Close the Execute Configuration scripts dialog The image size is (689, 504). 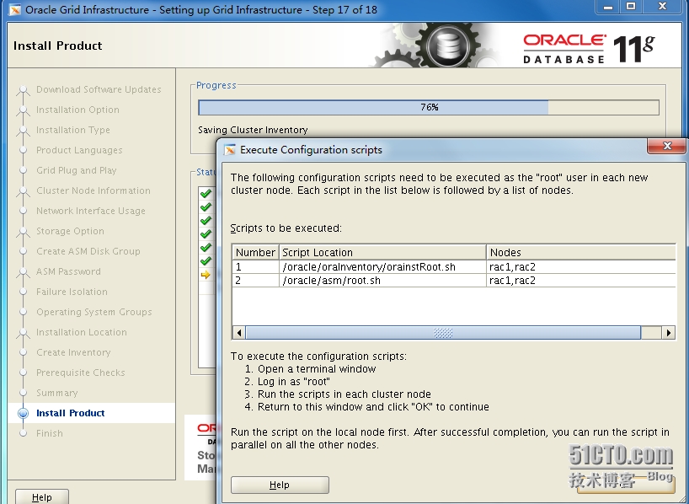coord(666,146)
